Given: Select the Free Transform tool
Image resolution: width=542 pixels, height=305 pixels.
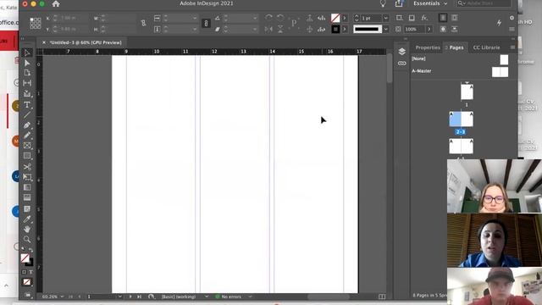Looking at the screenshot, I should tap(27, 177).
